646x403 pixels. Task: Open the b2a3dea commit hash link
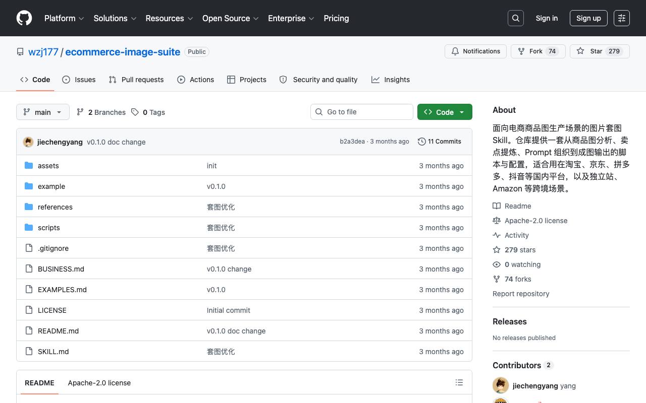tap(352, 142)
